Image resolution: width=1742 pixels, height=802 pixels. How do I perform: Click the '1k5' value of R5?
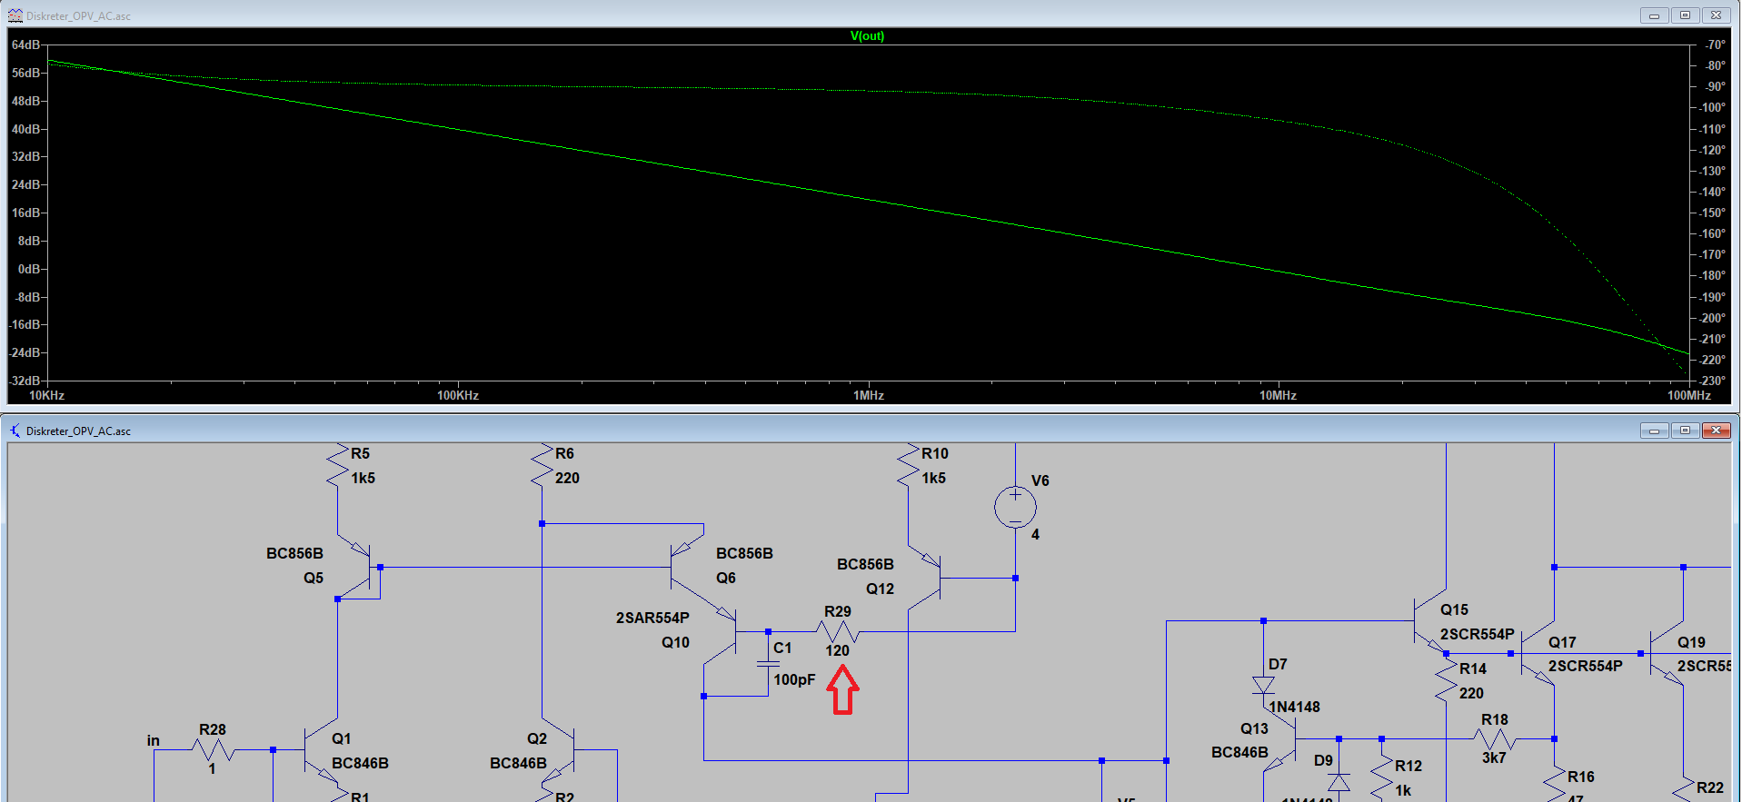click(363, 478)
